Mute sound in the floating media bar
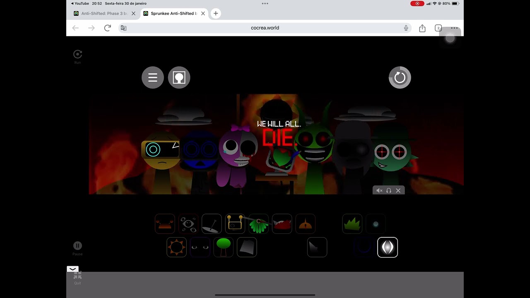 point(379,190)
